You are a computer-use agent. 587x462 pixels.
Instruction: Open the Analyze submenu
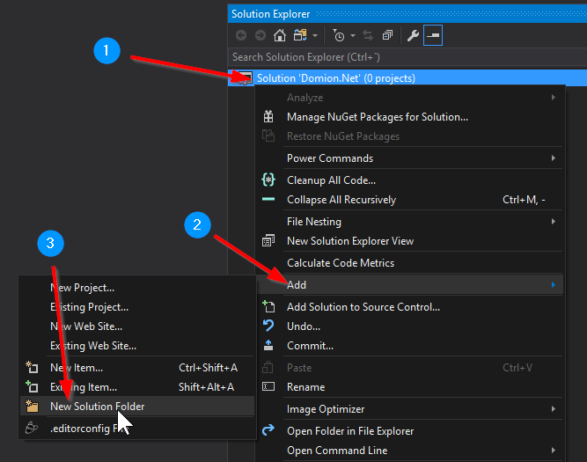click(410, 98)
